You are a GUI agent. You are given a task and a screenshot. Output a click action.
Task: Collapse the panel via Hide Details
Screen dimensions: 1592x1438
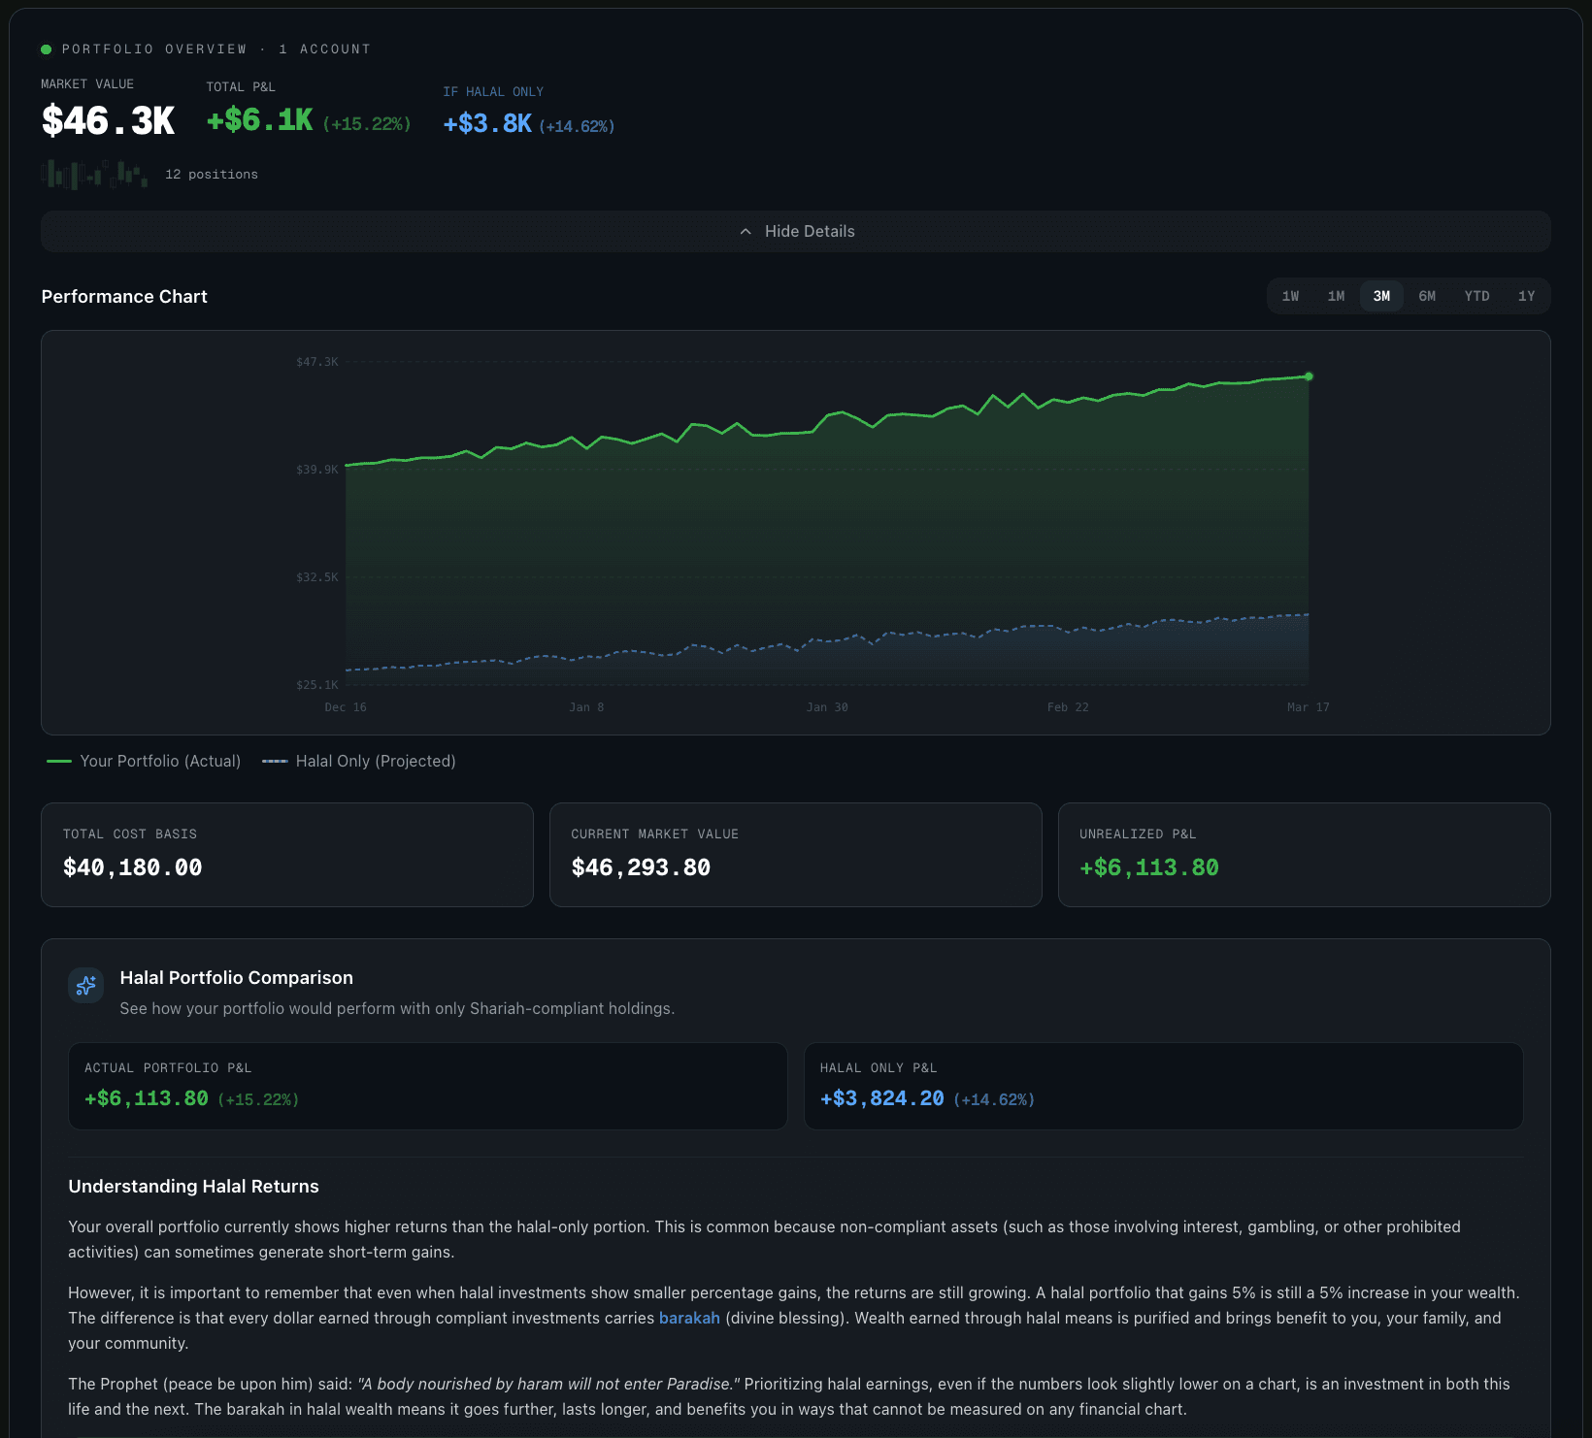[809, 231]
